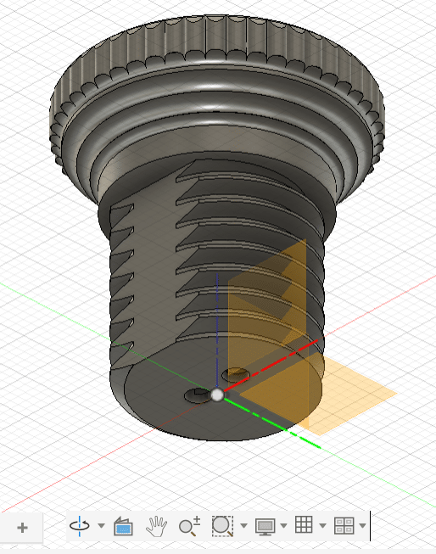This screenshot has width=436, height=554.
Task: Select the Orbit tool
Action: click(x=80, y=526)
